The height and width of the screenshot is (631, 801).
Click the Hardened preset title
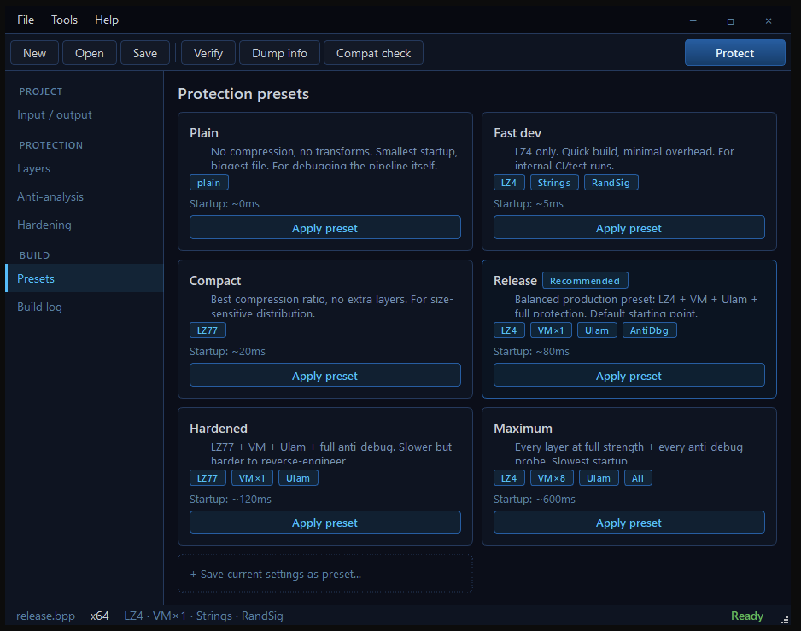coord(218,429)
